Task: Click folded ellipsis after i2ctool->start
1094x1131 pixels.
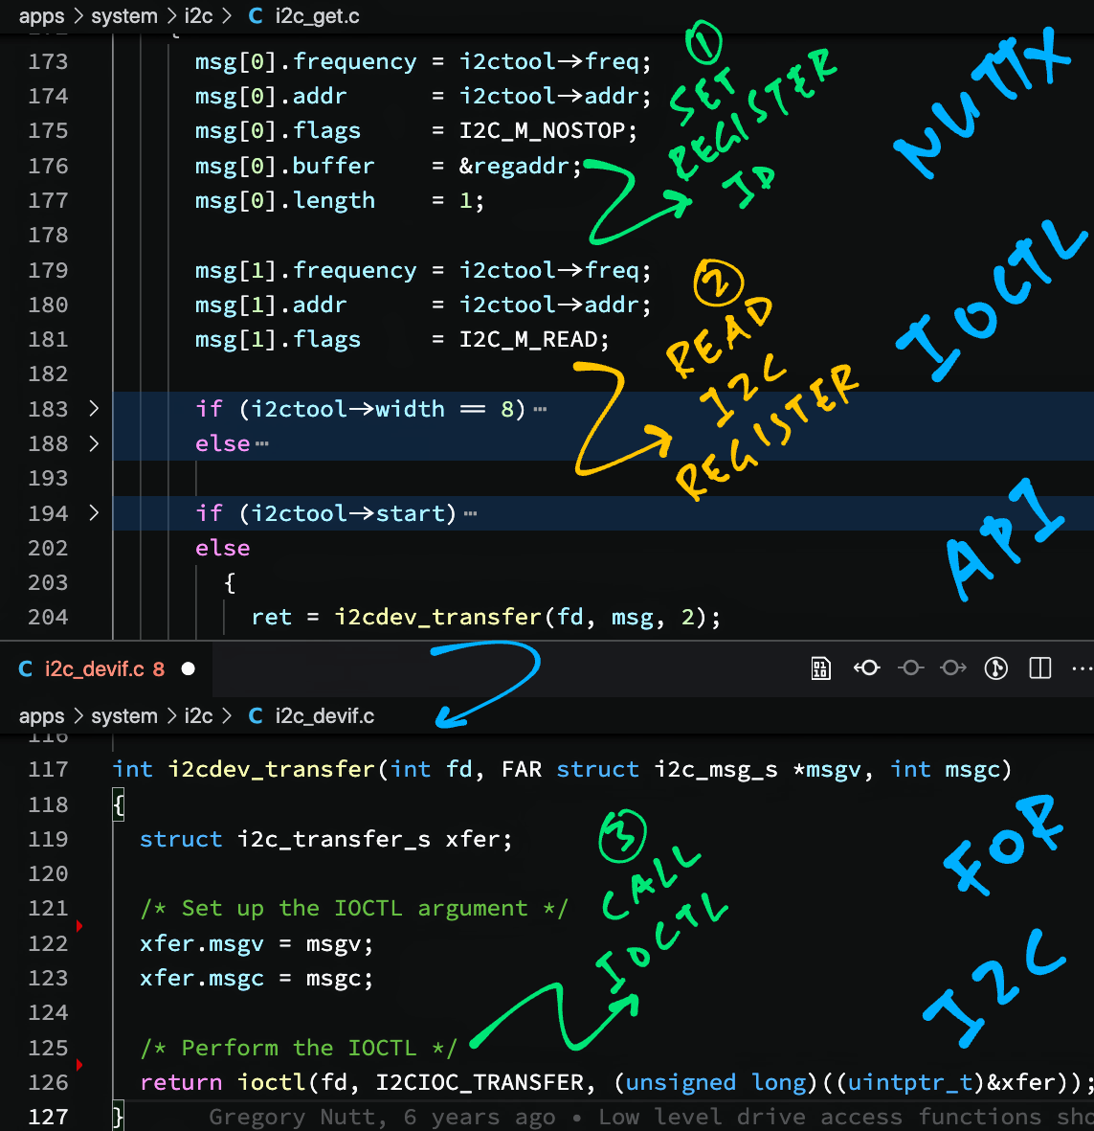Action: click(x=471, y=513)
